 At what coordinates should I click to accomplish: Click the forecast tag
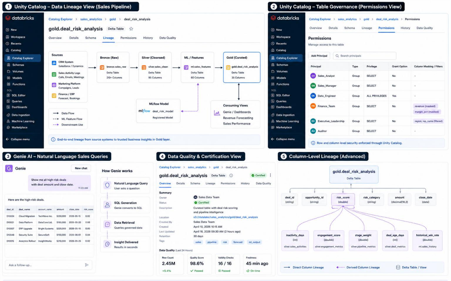click(x=238, y=242)
